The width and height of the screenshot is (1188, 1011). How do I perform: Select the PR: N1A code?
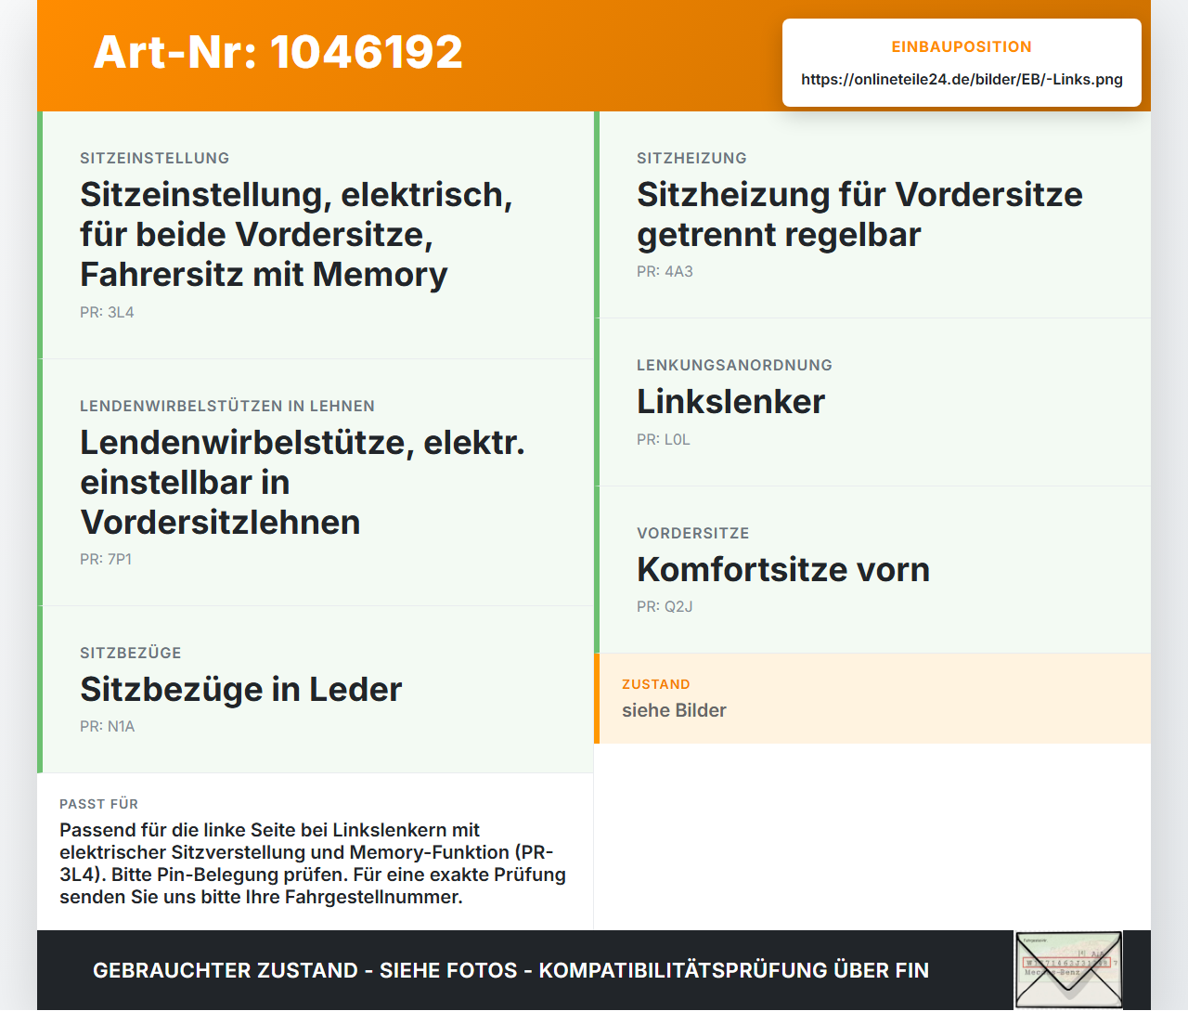click(x=108, y=726)
